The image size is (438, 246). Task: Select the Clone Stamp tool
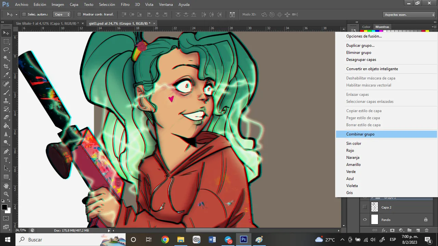tap(6, 101)
